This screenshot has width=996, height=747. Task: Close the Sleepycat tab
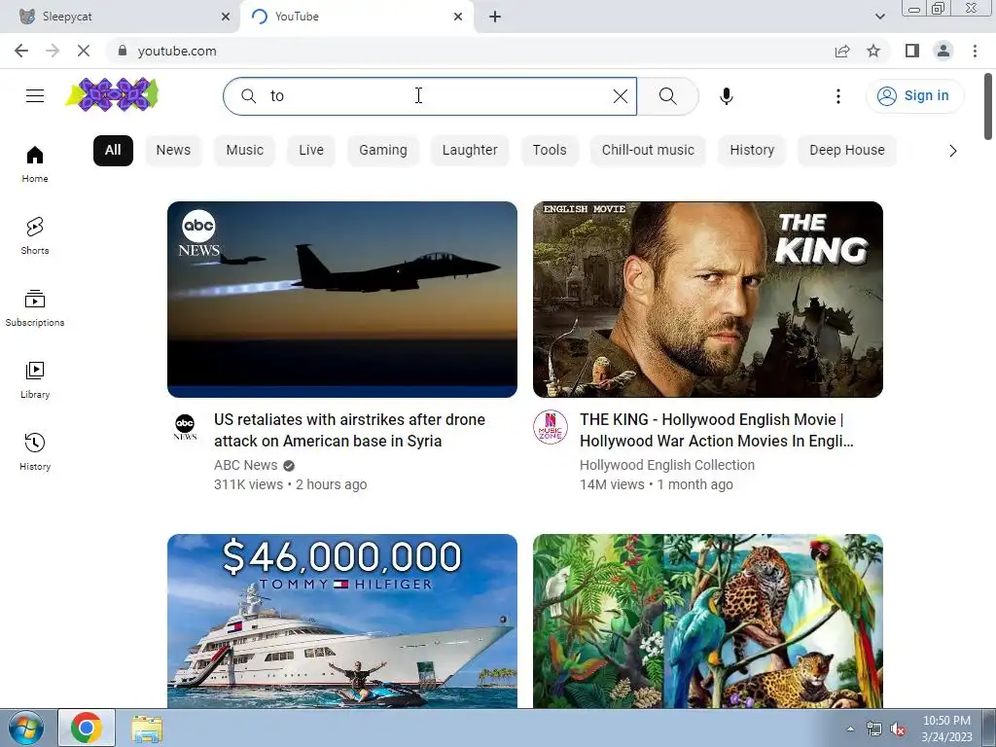[x=226, y=17]
